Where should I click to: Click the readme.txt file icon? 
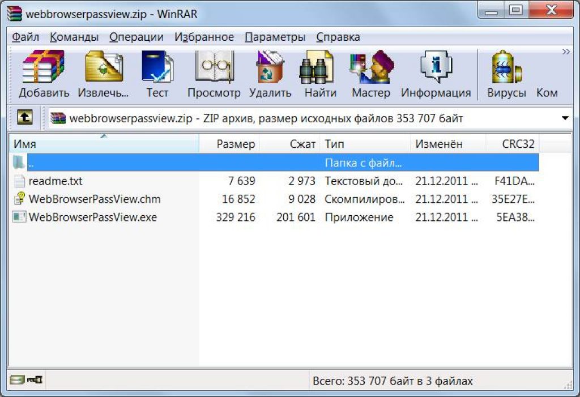point(19,181)
